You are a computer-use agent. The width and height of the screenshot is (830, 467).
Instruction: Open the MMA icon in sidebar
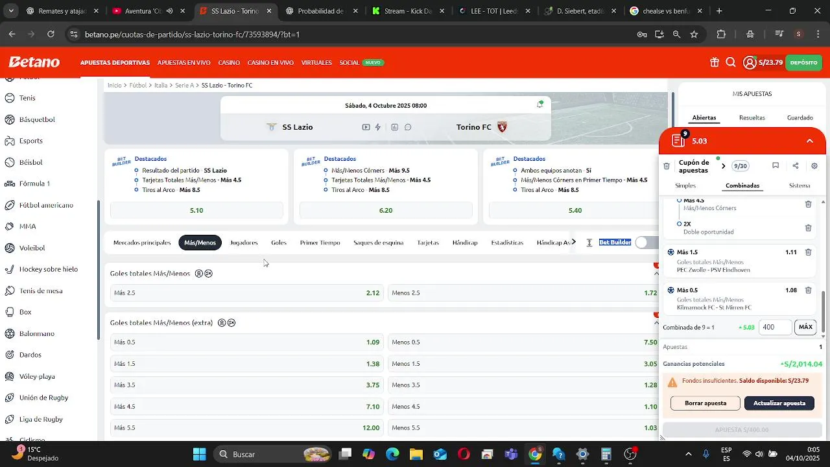(10, 226)
